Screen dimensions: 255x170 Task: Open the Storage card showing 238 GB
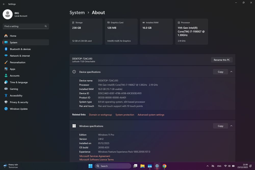click(x=86, y=32)
